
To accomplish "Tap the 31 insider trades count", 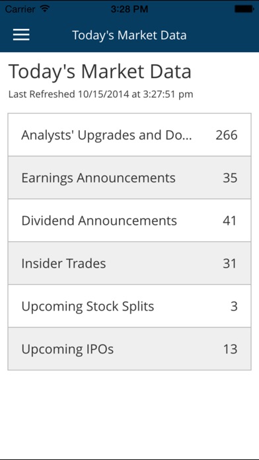I will (230, 264).
